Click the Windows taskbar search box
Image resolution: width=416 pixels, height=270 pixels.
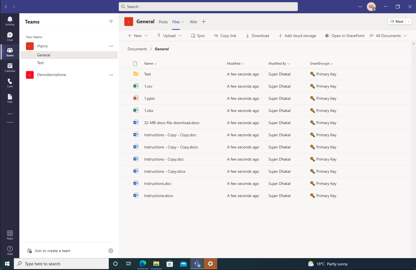(61, 264)
